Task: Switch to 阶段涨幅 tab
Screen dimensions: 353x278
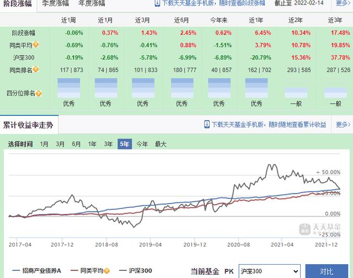Action: coord(17,4)
